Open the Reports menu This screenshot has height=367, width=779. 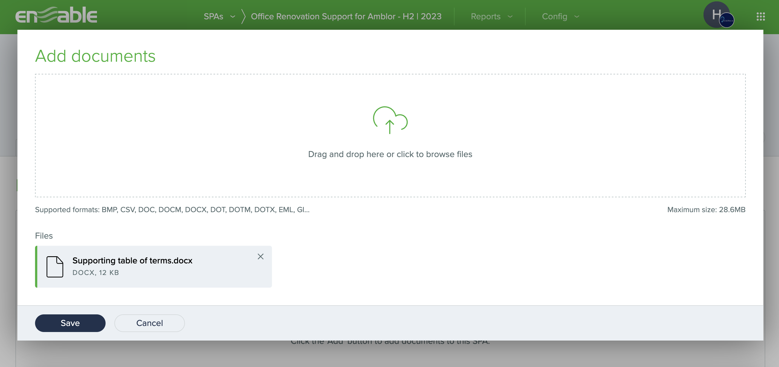pos(485,16)
